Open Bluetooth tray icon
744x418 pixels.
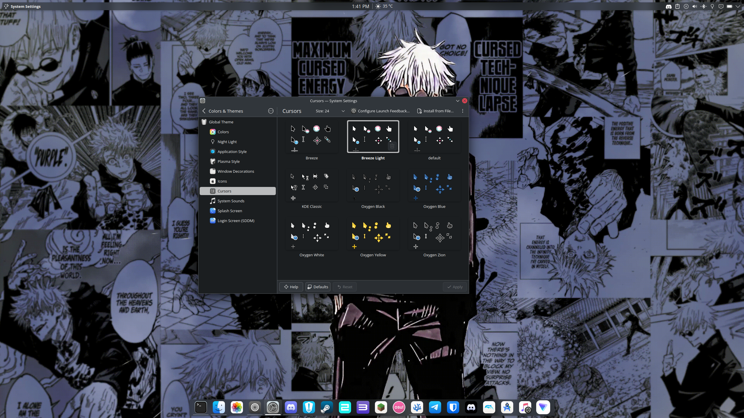703,6
